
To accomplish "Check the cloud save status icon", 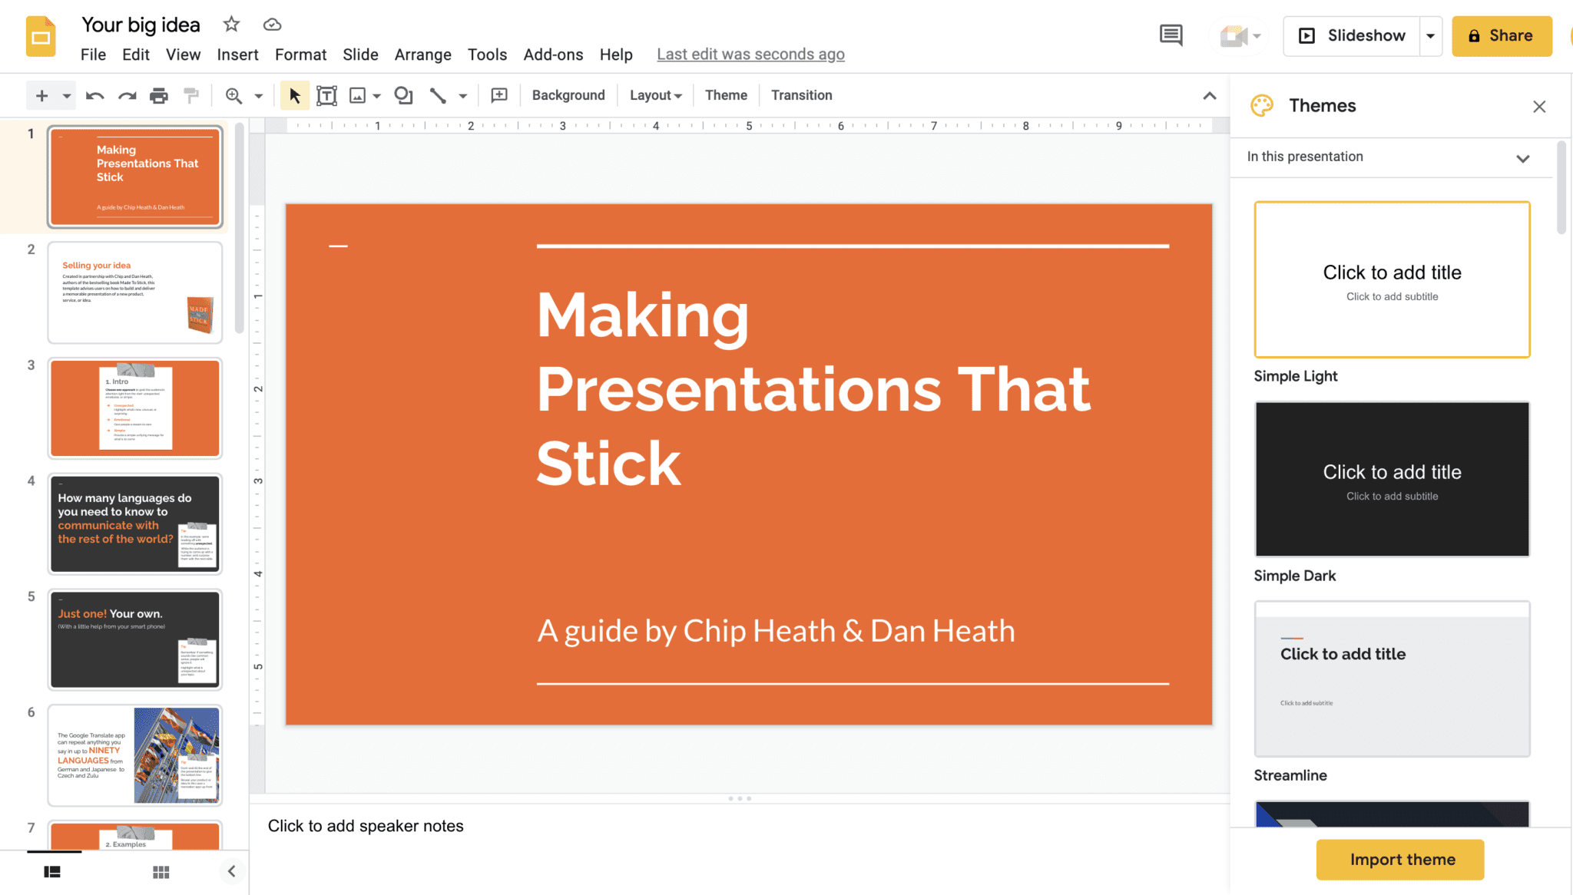I will pos(272,25).
